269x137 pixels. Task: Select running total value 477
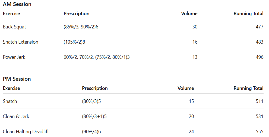[x=259, y=27]
